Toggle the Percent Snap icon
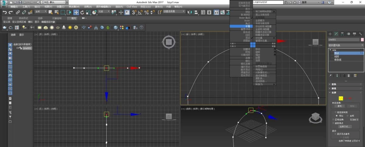The height and width of the screenshot is (147, 365). 146,12
